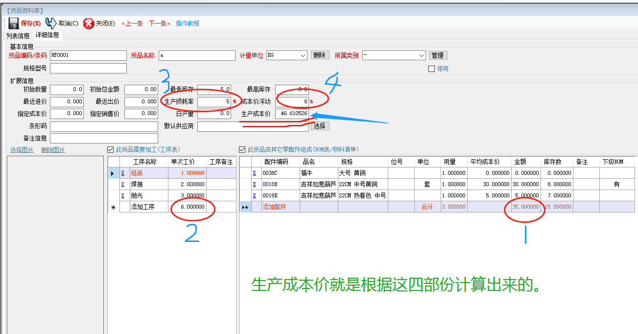
Task: Click the 选择 button for 默认供应商
Action: pos(320,125)
